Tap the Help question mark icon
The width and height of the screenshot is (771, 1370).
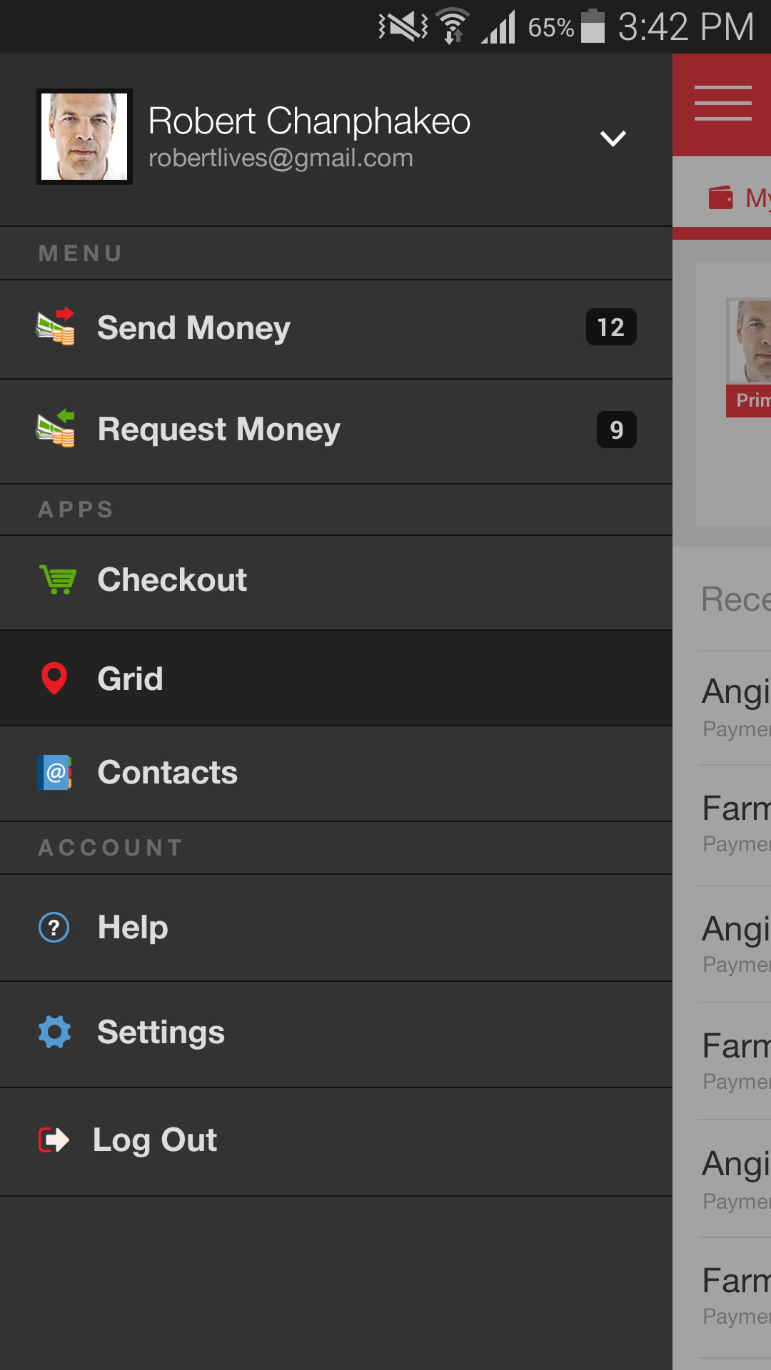[54, 928]
